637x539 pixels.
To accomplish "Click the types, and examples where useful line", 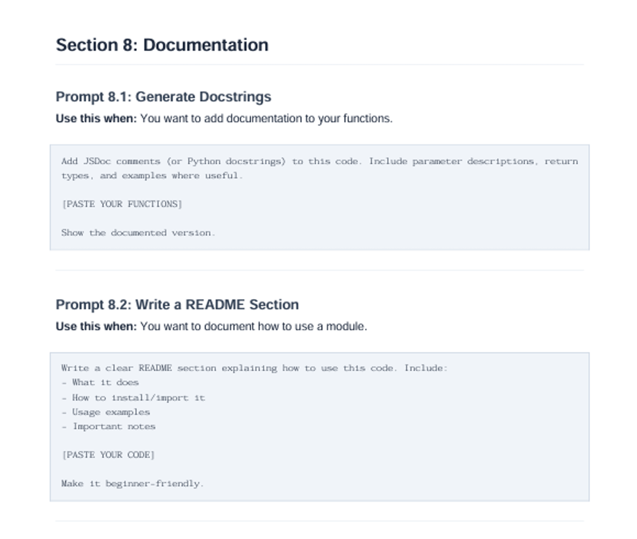I will coord(152,176).
